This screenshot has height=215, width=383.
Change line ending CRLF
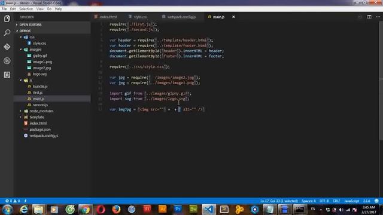(x=336, y=201)
